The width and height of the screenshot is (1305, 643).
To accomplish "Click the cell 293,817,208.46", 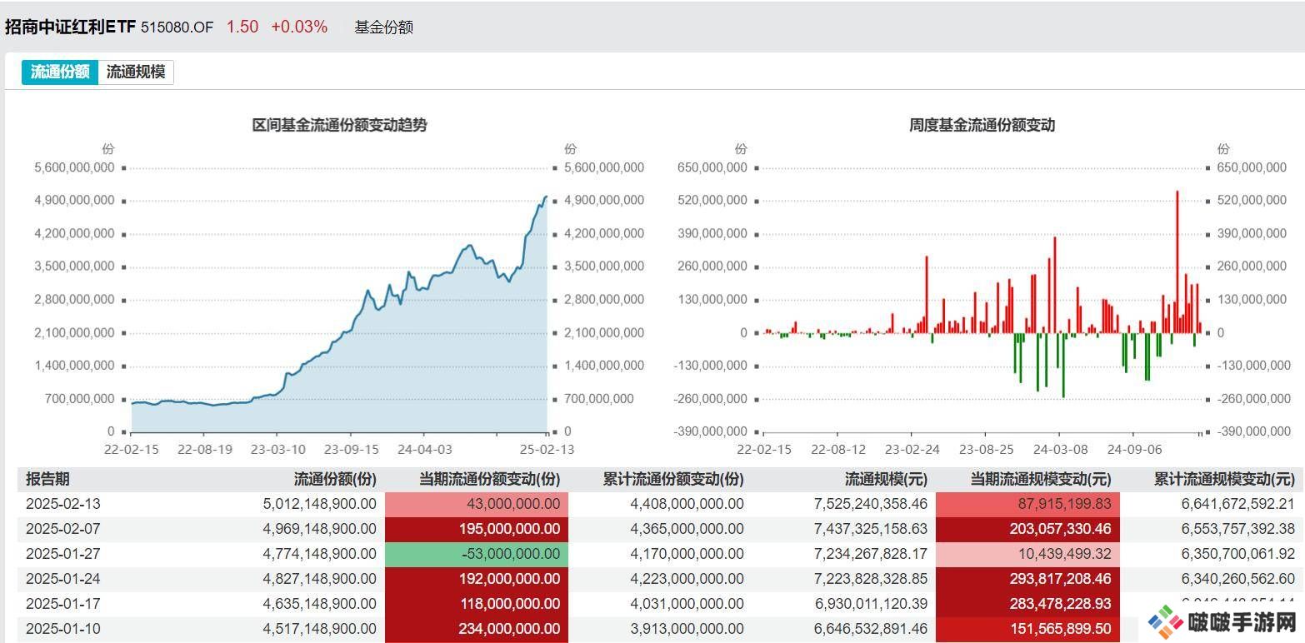I will coord(1027,579).
